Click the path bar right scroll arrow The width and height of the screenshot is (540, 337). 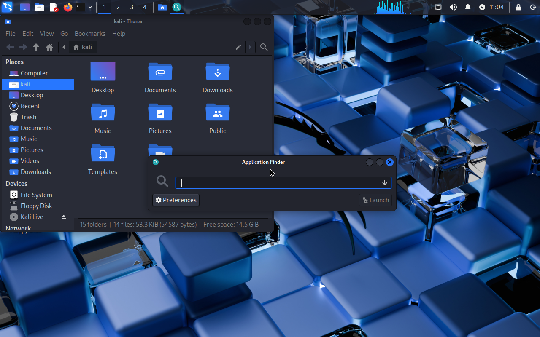tap(250, 47)
